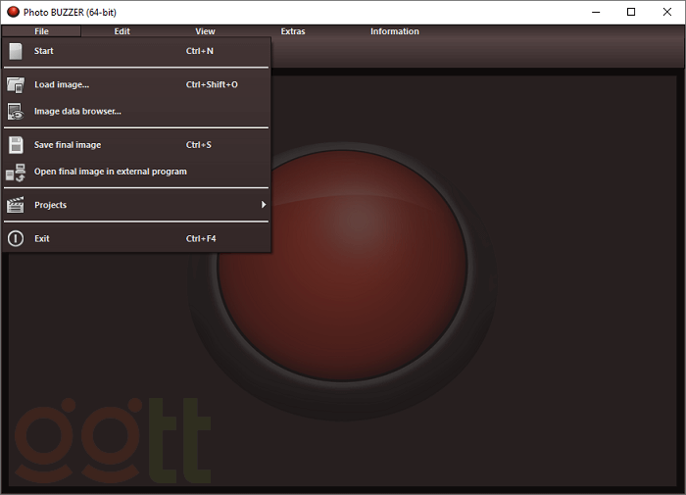The image size is (686, 495).
Task: Select Save final image entry
Action: click(68, 145)
